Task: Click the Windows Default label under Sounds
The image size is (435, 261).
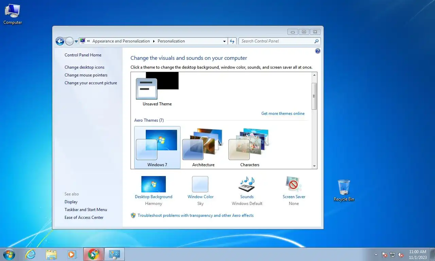Action: click(247, 204)
